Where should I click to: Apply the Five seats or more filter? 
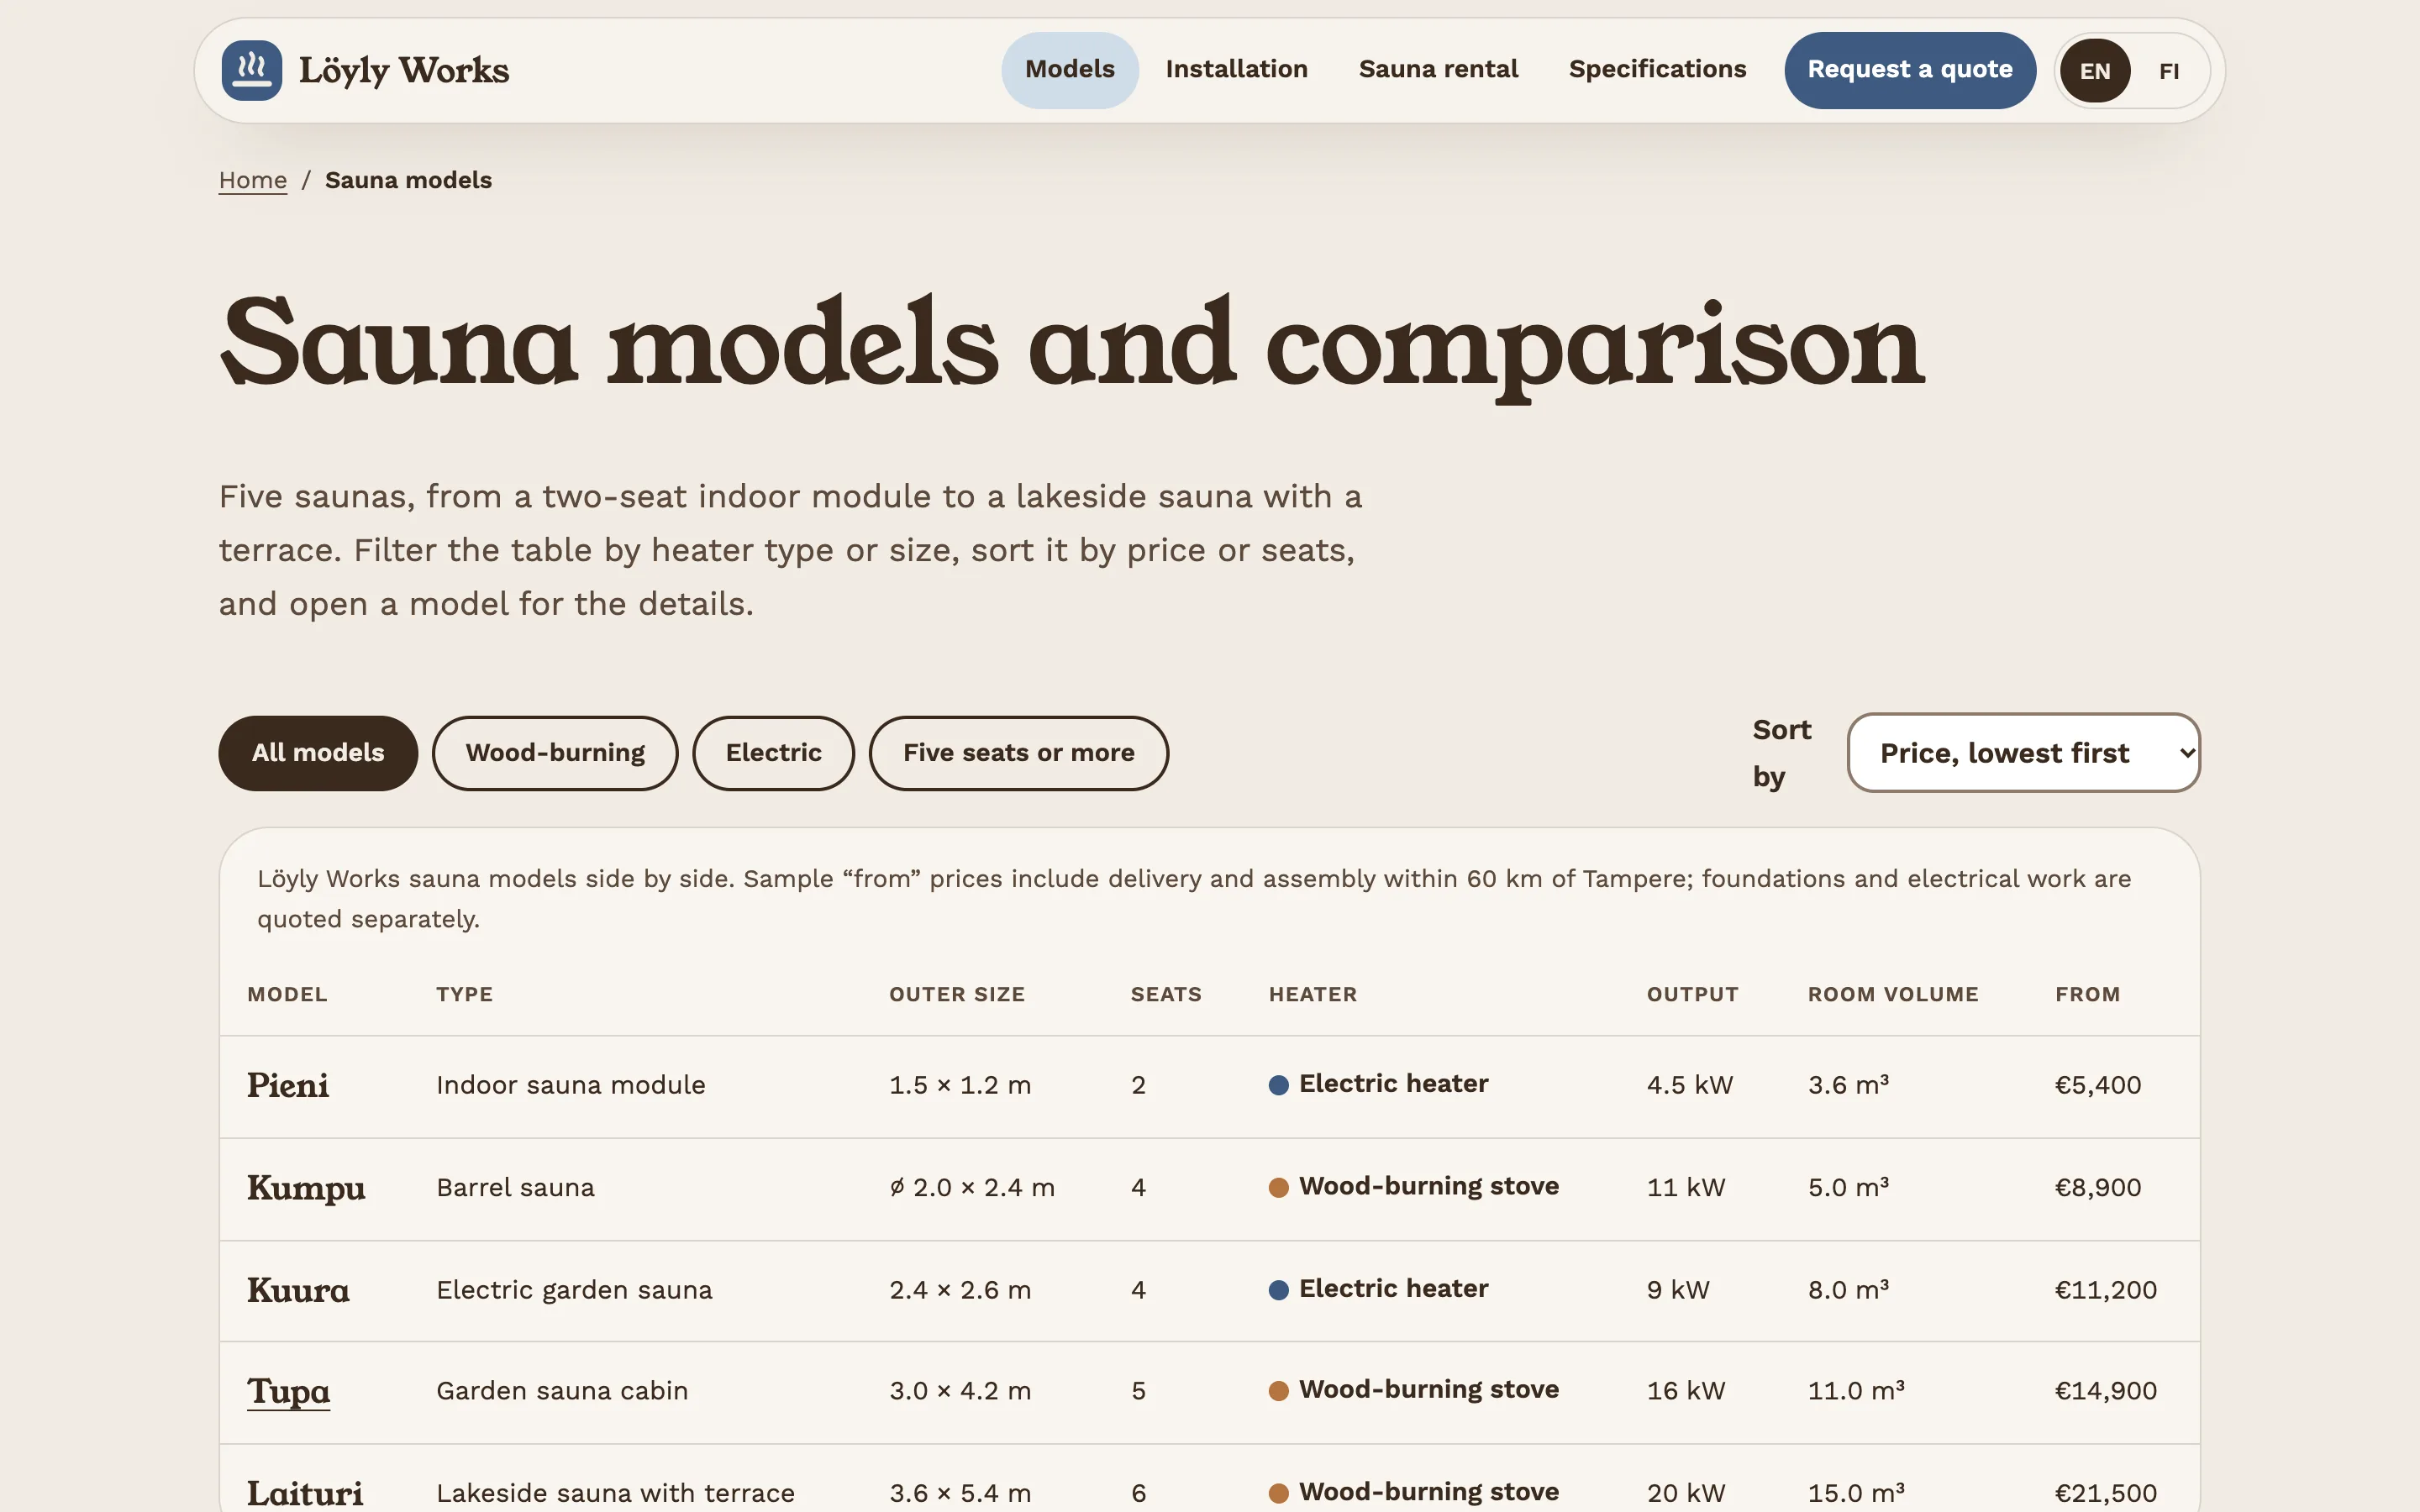coord(1018,753)
